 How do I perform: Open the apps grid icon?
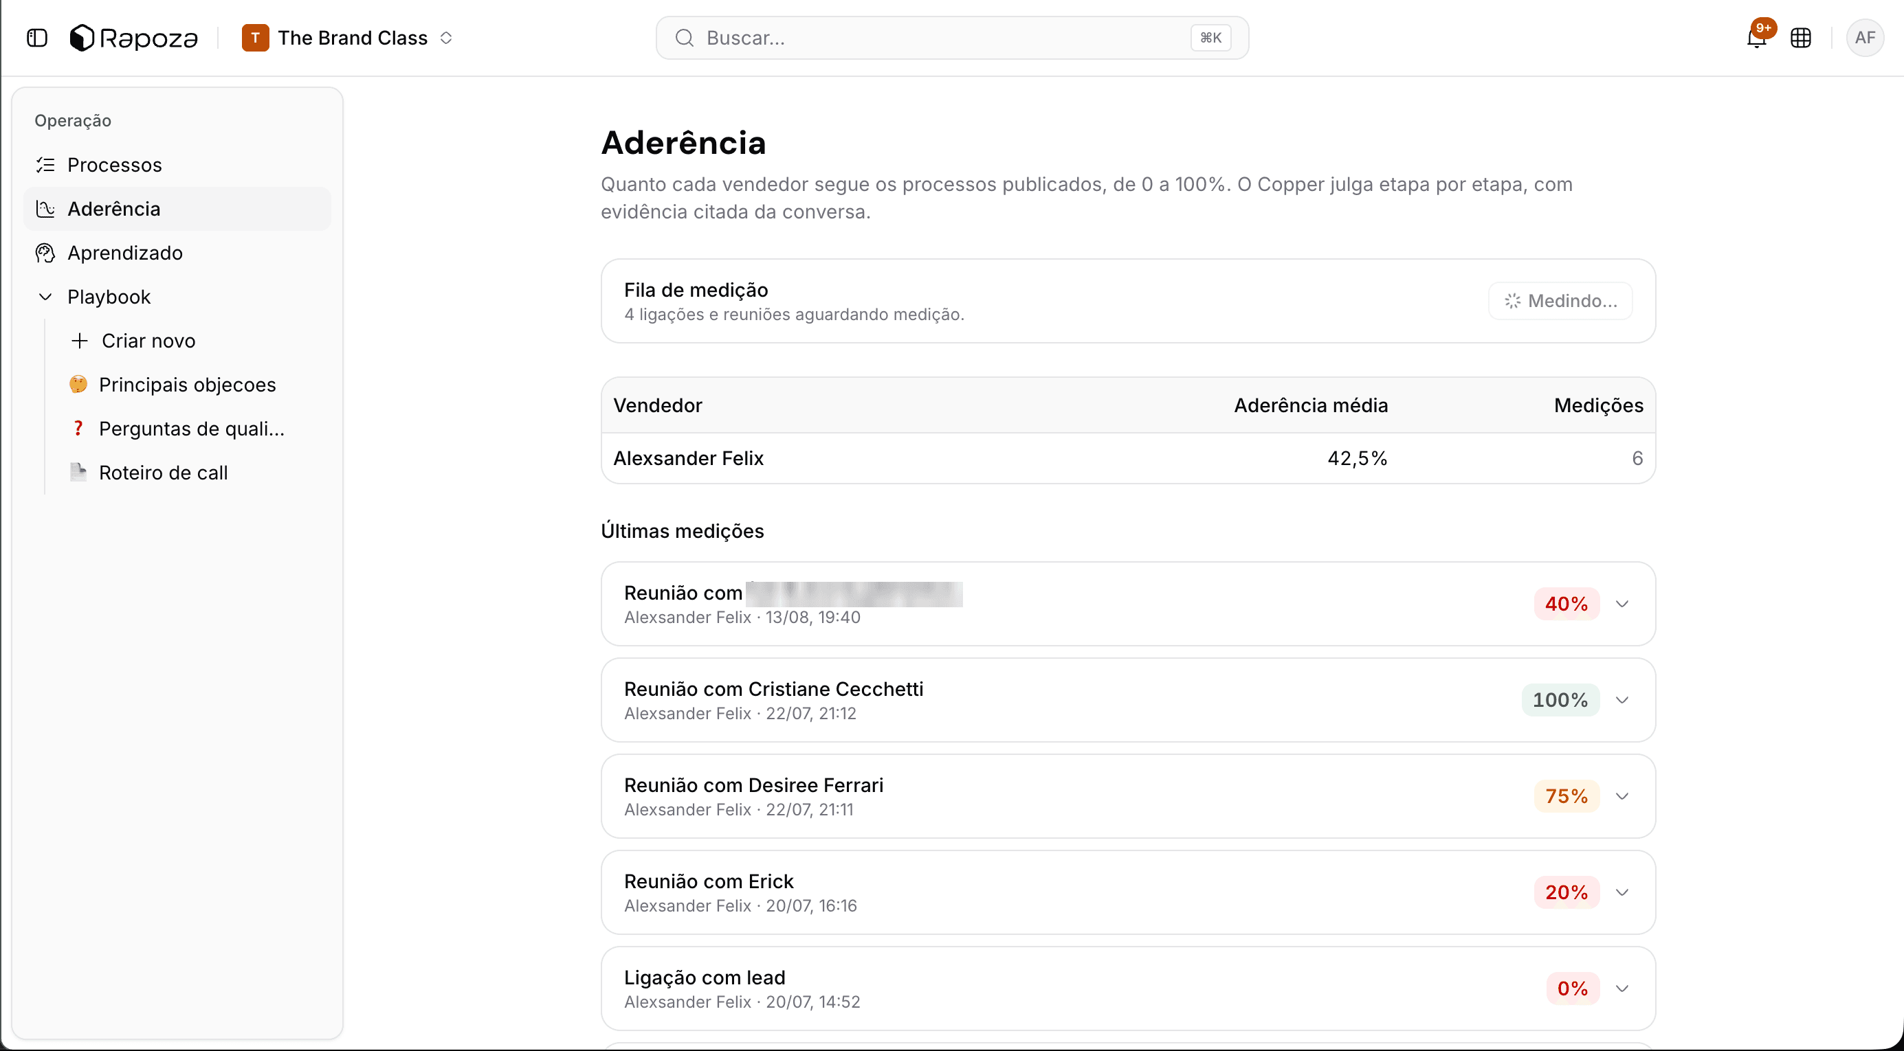point(1800,38)
